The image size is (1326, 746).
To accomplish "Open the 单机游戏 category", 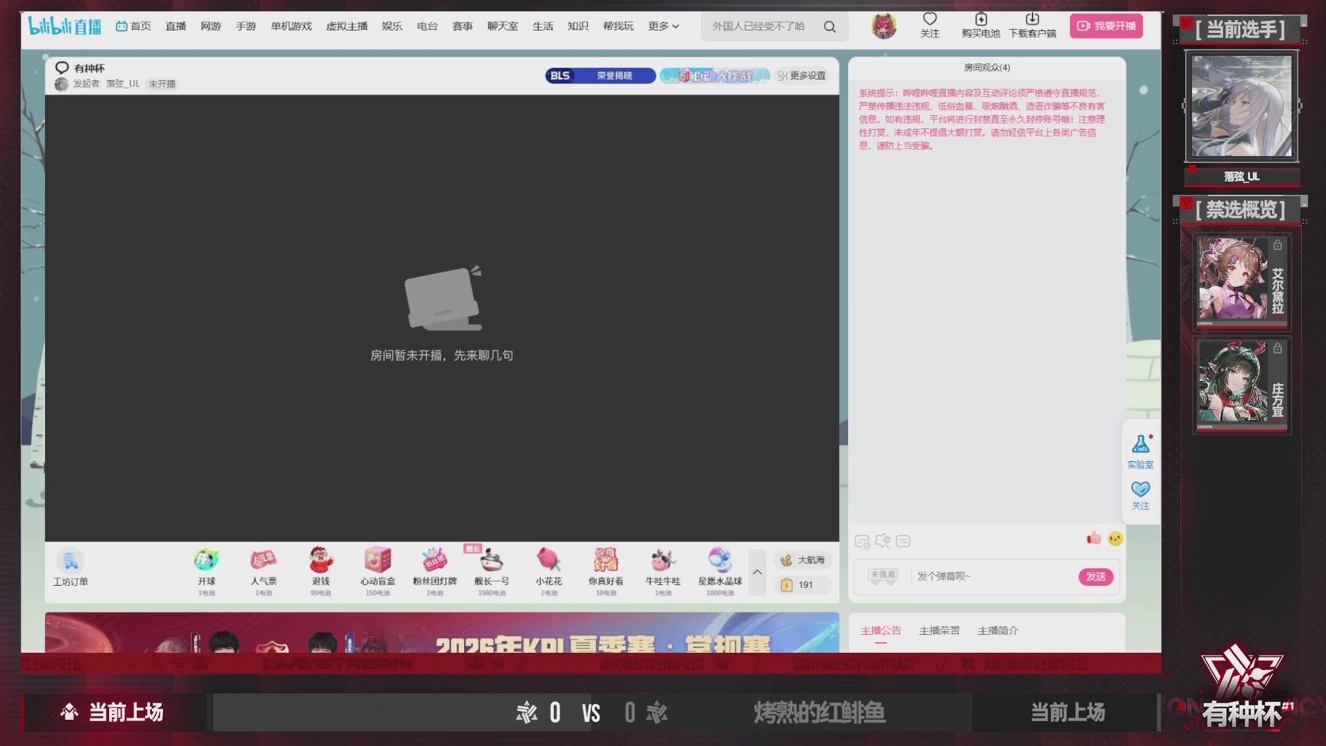I will coord(291,26).
